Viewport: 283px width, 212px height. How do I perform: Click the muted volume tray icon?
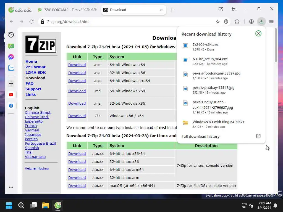tap(251, 205)
